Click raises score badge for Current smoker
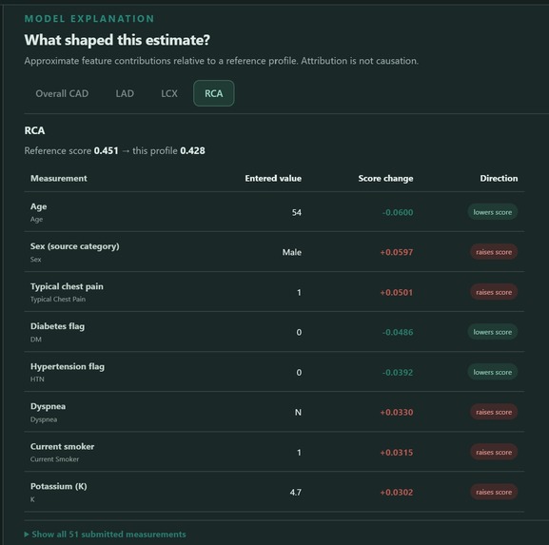Screen dimensions: 549x545 (x=494, y=452)
